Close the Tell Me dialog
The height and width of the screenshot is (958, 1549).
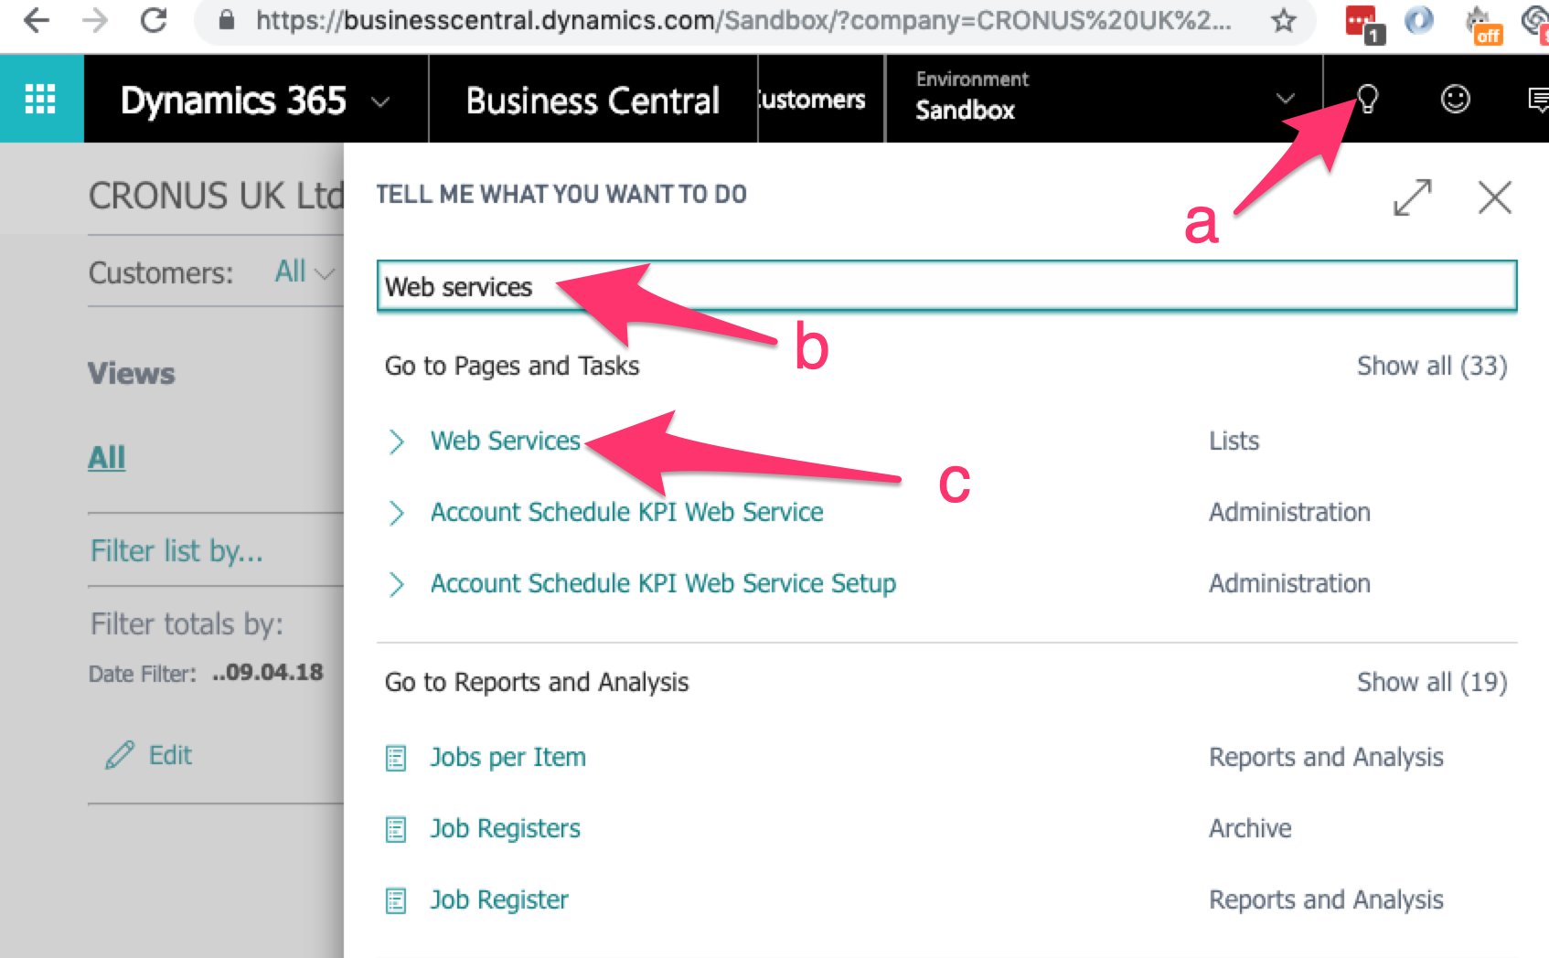tap(1494, 197)
